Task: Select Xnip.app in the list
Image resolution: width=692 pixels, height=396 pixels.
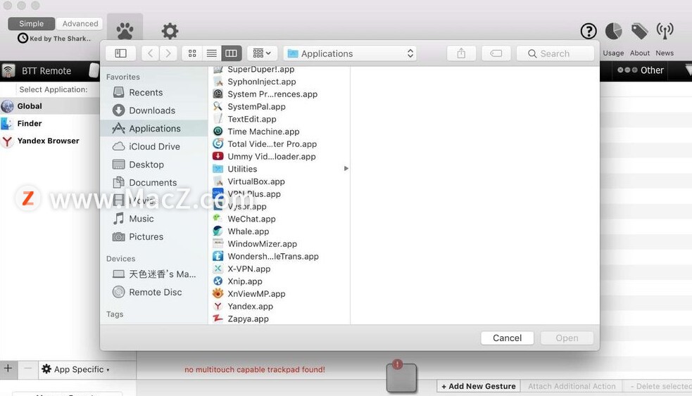Action: pyautogui.click(x=279, y=281)
